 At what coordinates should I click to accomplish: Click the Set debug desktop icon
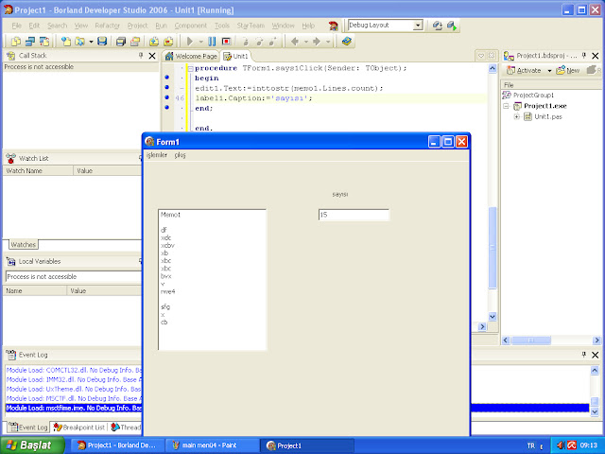[452, 26]
